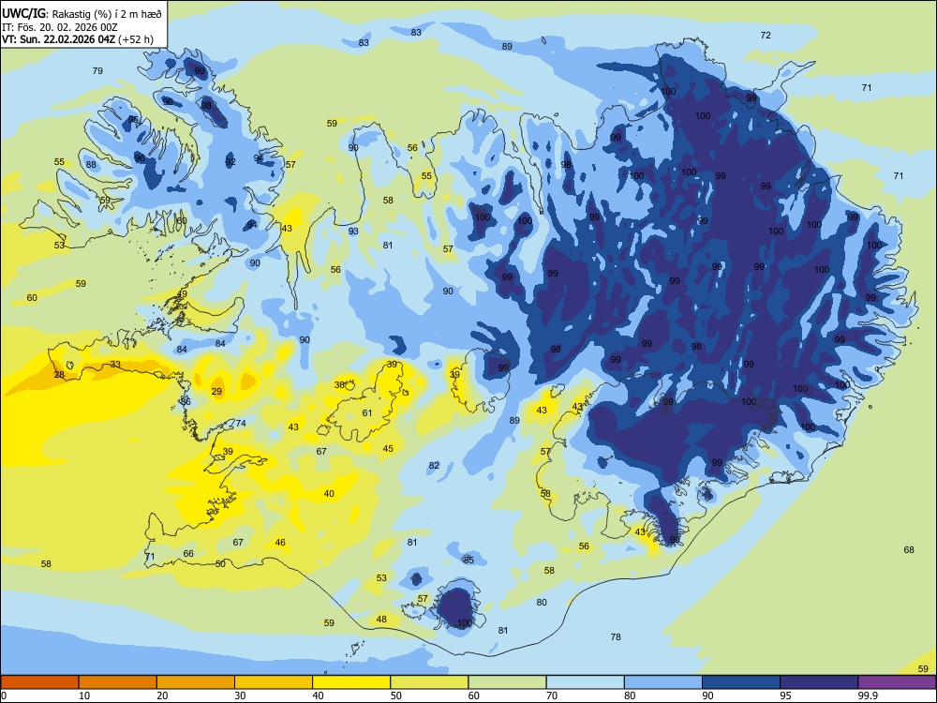937x703 pixels.
Task: Click the '78' value south of the coast
Action: pyautogui.click(x=616, y=637)
